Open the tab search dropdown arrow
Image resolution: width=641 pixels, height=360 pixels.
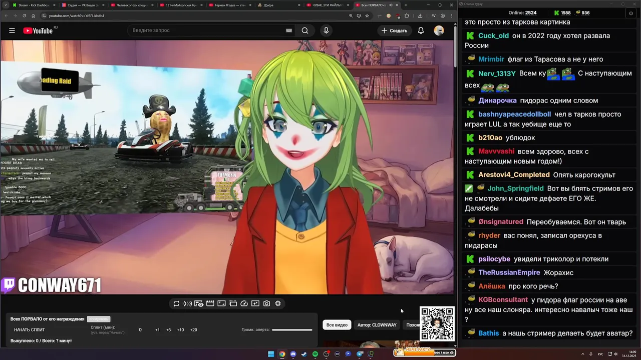coord(5,5)
